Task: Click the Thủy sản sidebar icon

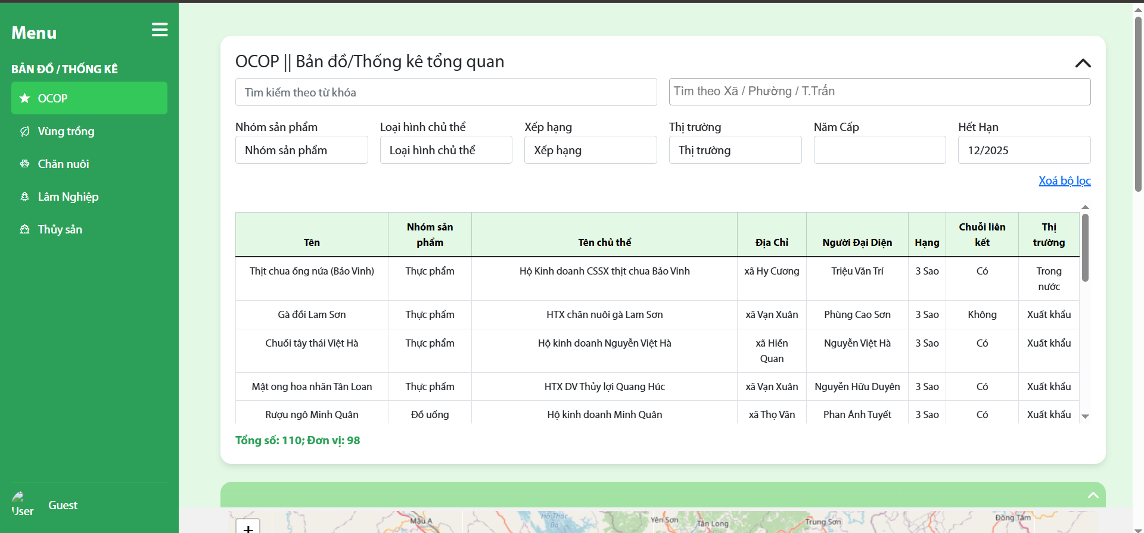Action: tap(24, 229)
